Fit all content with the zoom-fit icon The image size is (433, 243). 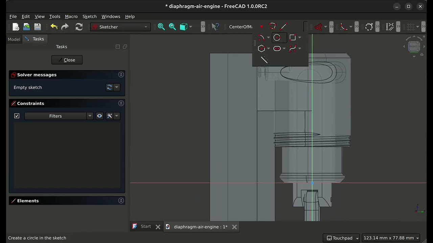[161, 27]
